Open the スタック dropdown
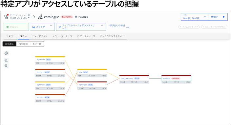 [42, 27]
